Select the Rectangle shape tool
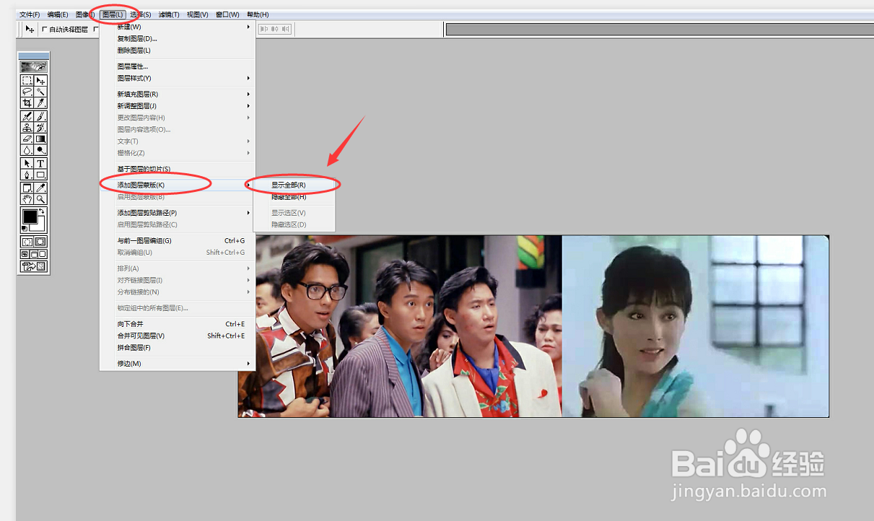The height and width of the screenshot is (521, 874). click(41, 175)
